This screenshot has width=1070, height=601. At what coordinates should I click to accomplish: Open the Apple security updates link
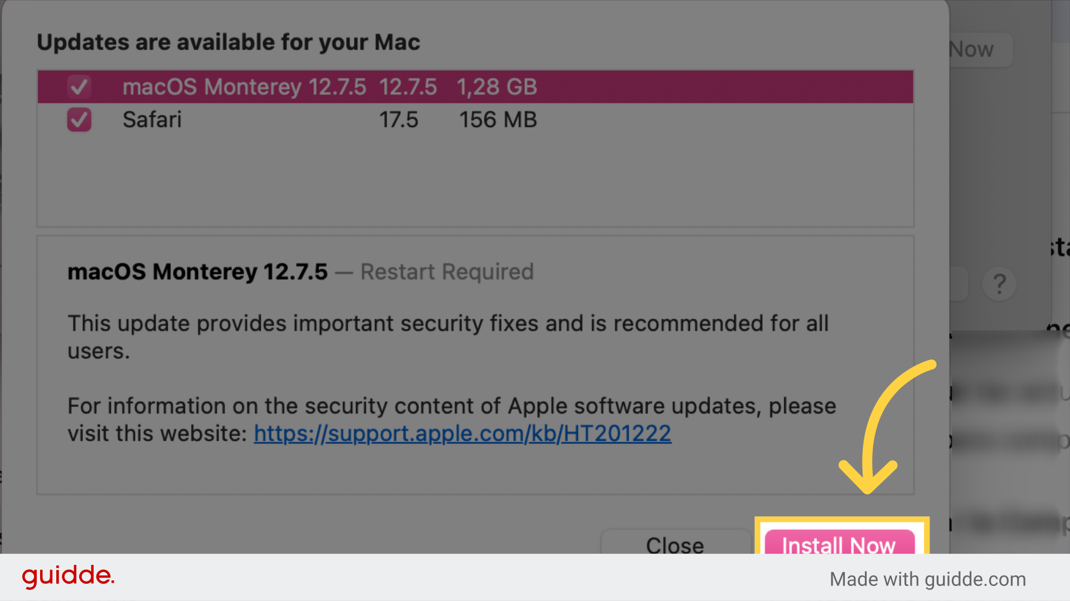click(462, 433)
